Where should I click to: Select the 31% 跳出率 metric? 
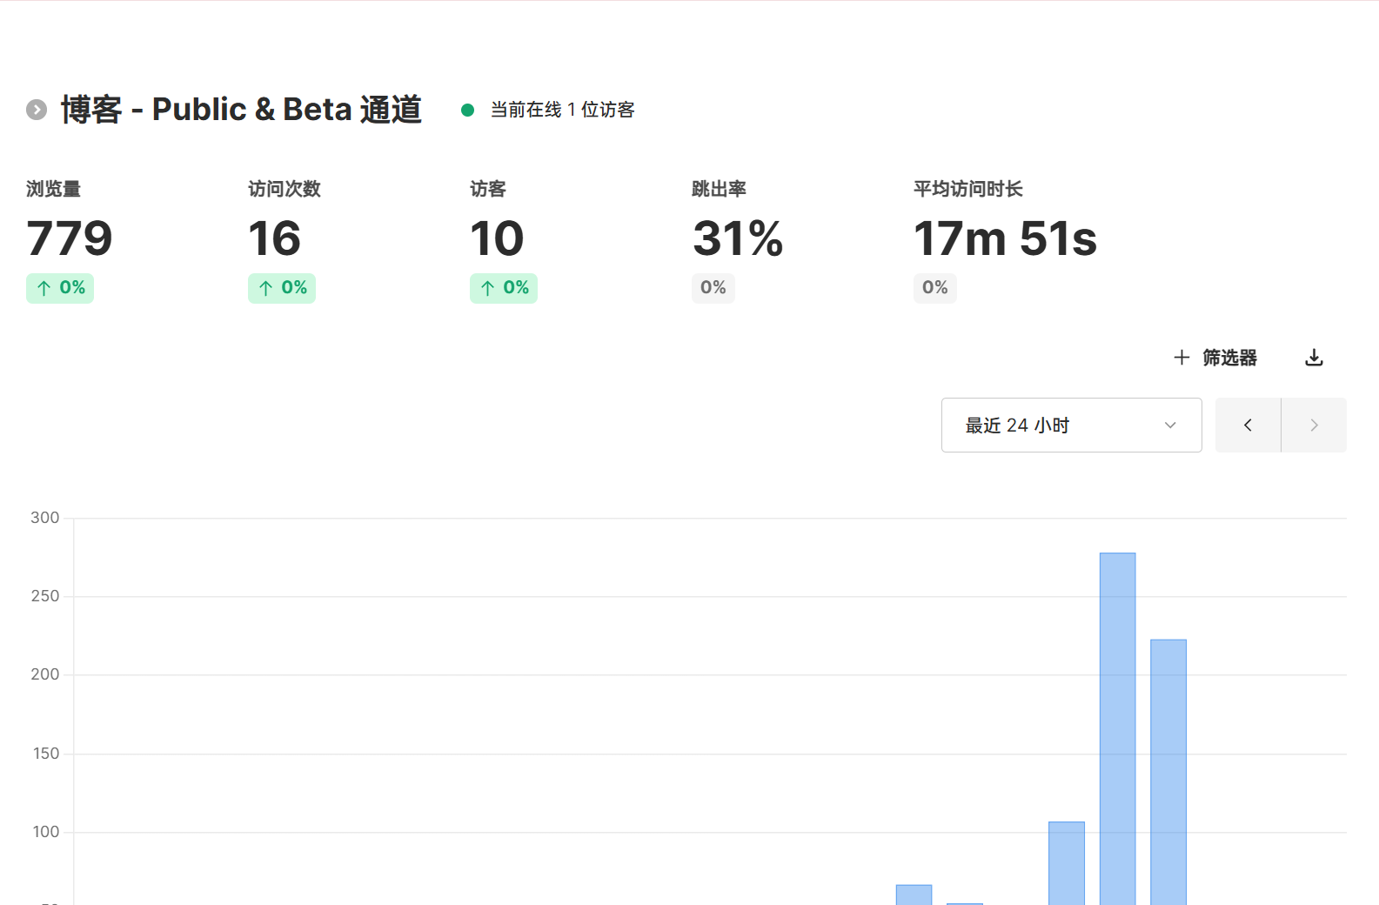pyautogui.click(x=737, y=238)
